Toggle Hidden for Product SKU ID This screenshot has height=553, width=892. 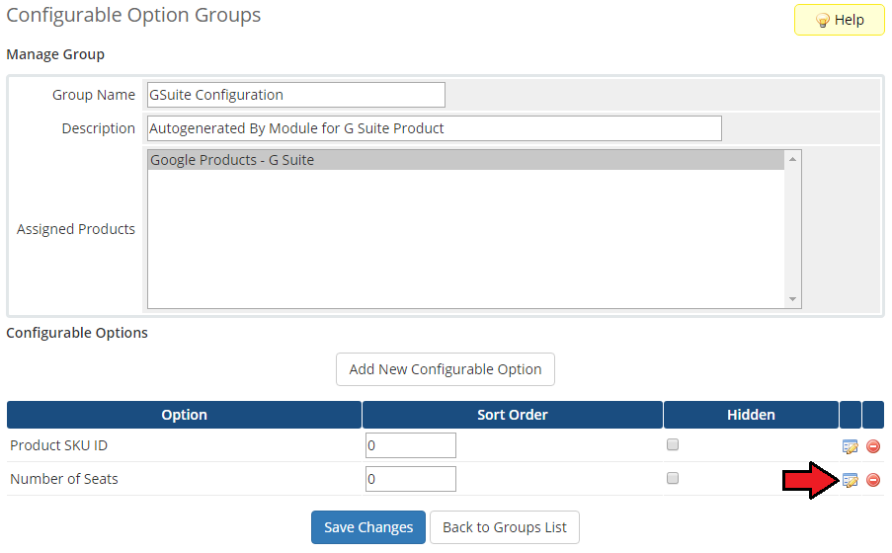[673, 444]
